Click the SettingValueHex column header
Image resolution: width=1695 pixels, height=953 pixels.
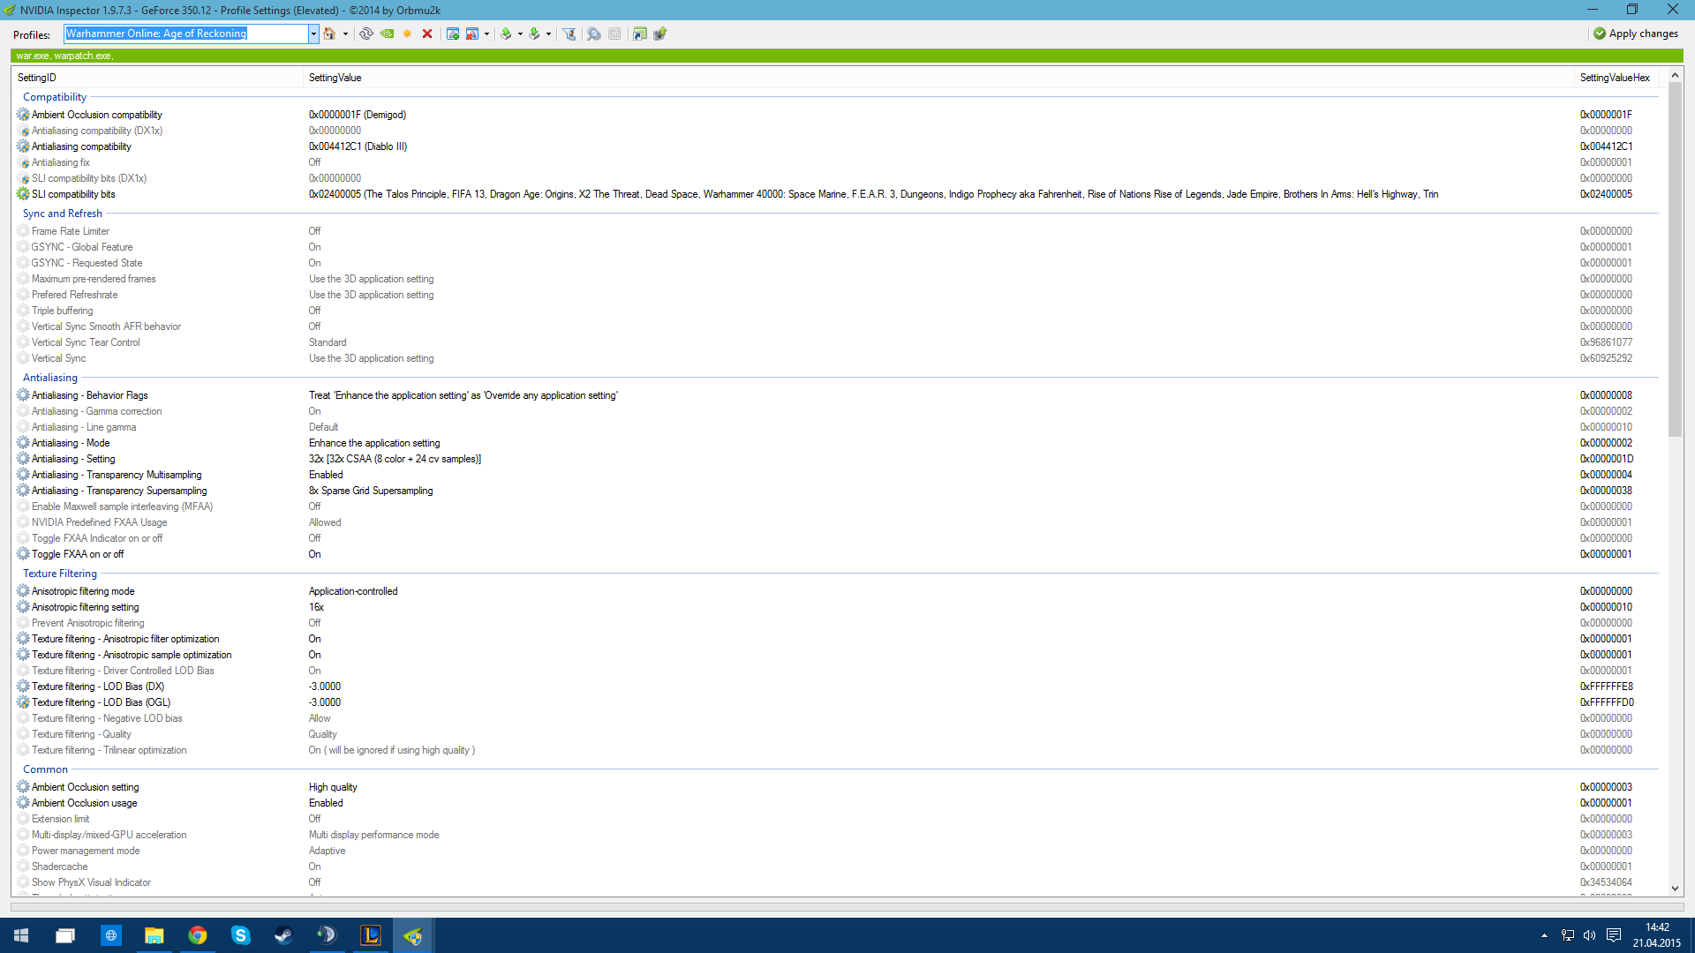pyautogui.click(x=1616, y=78)
